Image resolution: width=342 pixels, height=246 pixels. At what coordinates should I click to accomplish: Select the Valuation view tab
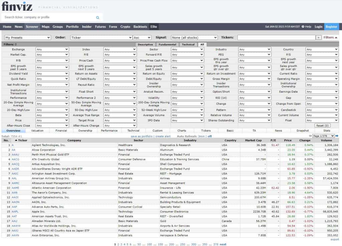pyautogui.click(x=37, y=131)
